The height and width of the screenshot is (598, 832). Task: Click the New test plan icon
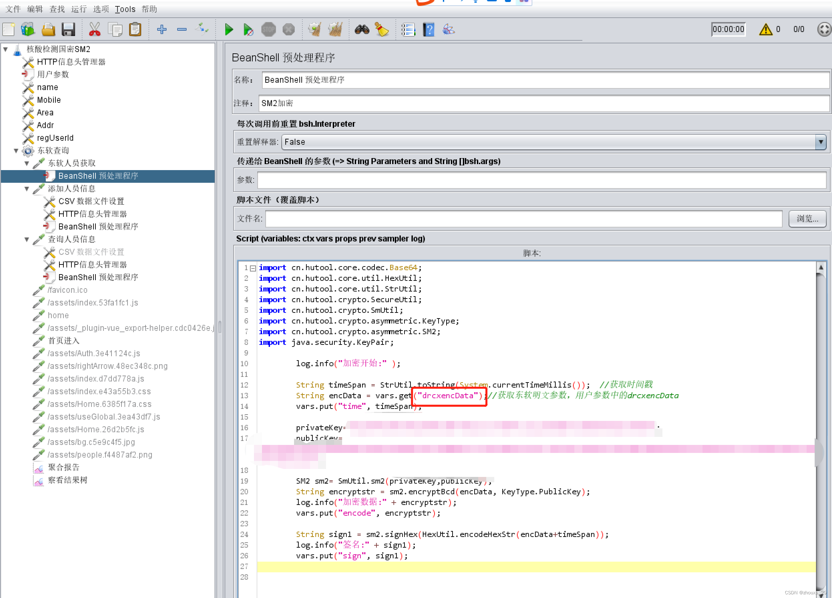click(9, 29)
